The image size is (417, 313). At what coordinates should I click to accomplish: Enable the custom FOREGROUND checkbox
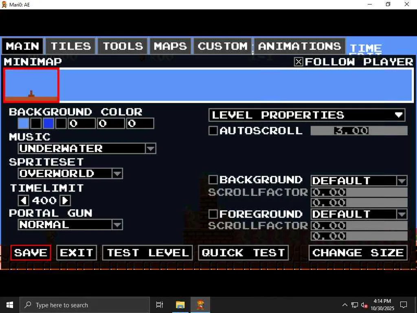point(213,214)
